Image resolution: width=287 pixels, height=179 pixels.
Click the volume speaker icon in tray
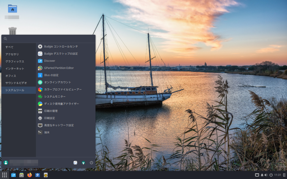pyautogui.click(x=267, y=175)
